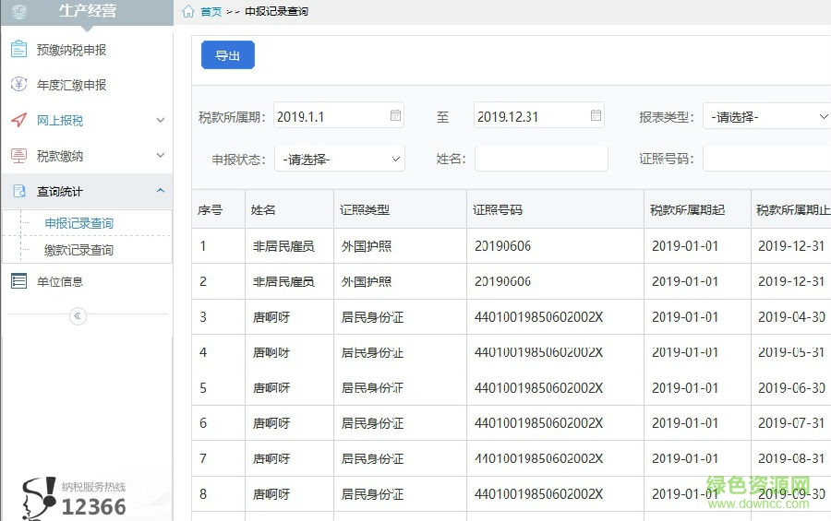Select 缴款记录查询 in the sidebar

(x=79, y=250)
